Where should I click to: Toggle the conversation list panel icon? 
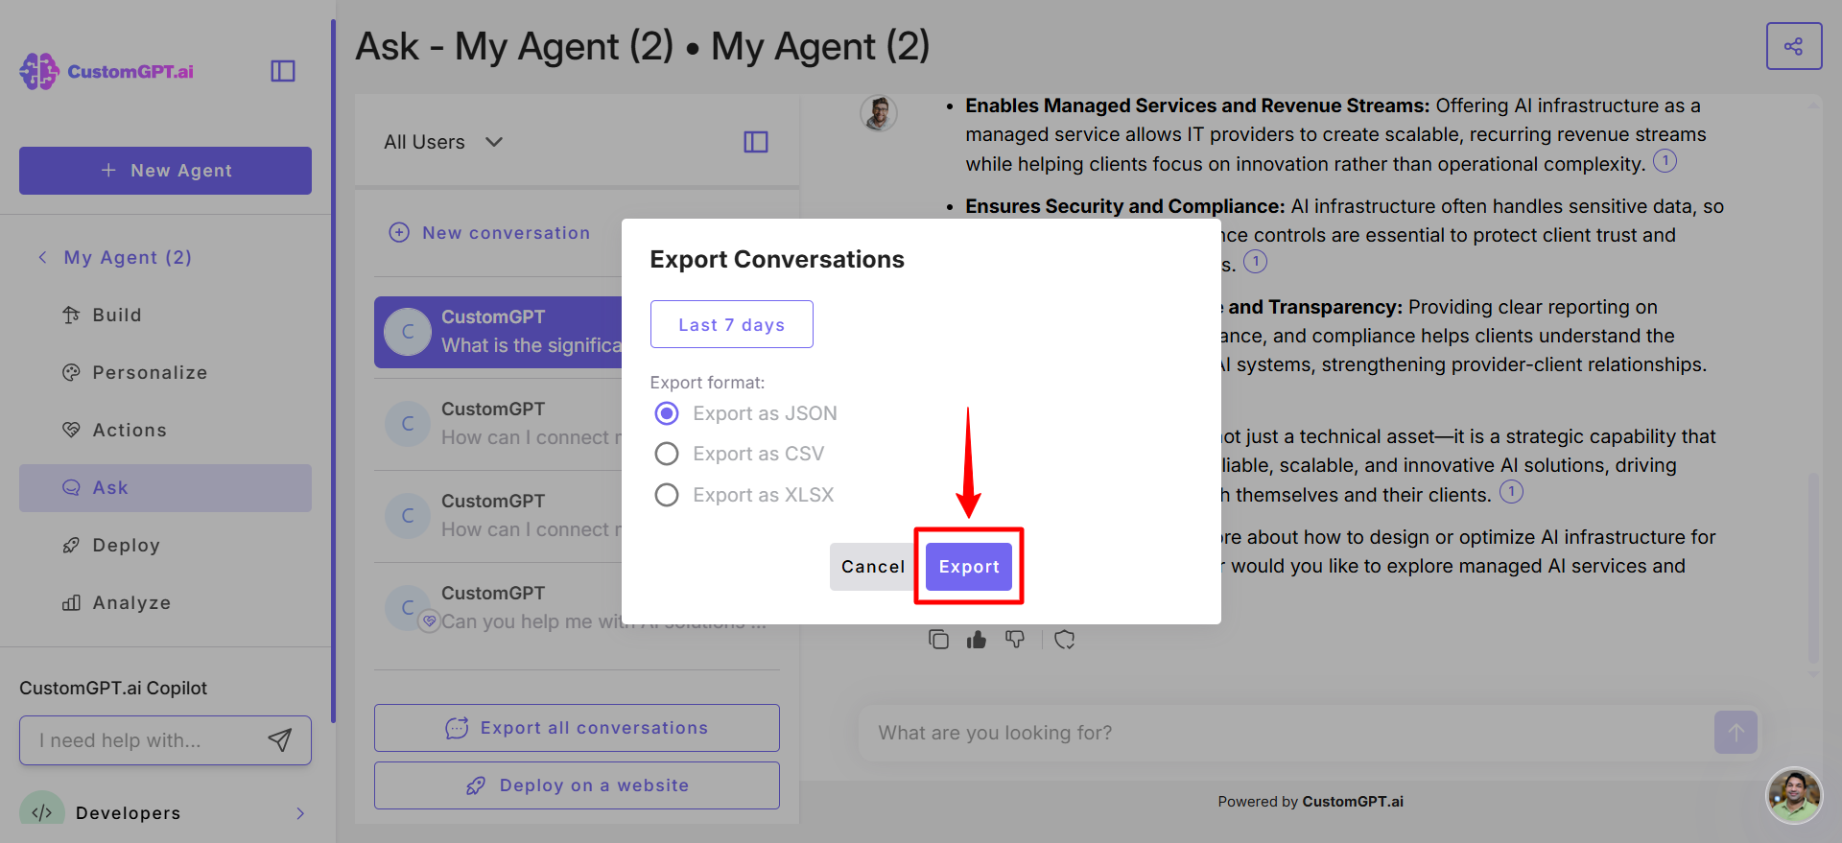point(756,142)
